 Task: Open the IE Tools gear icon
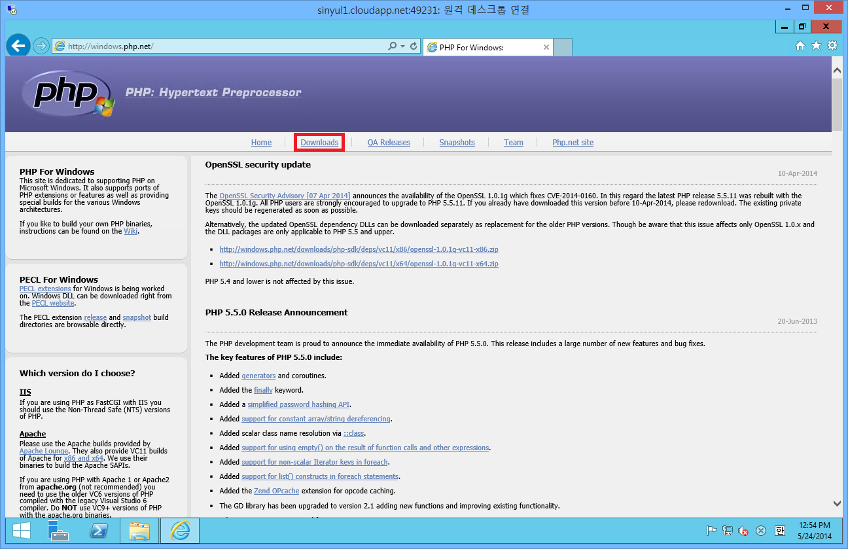[x=832, y=46]
